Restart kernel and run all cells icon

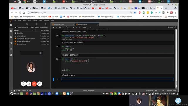click(x=80, y=27)
